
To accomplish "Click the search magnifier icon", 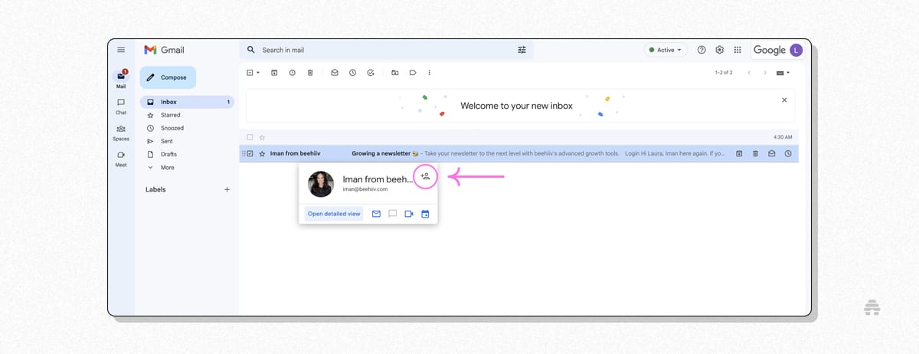I will 251,50.
